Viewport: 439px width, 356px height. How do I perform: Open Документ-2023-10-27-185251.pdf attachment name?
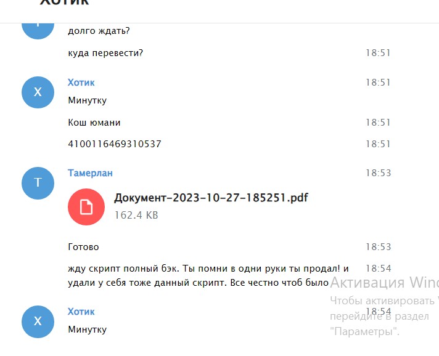pyautogui.click(x=211, y=198)
